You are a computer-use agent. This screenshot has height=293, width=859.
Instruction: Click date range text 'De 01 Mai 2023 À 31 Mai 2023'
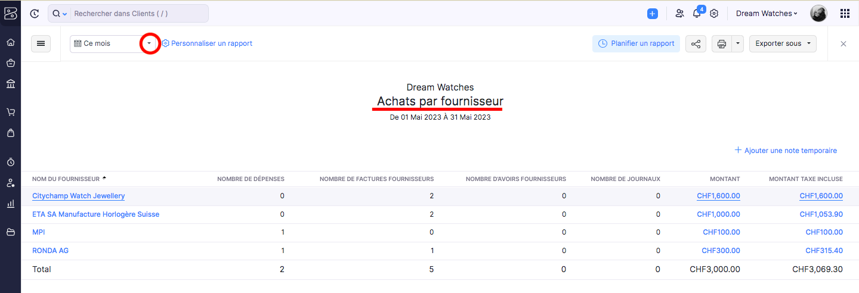440,117
